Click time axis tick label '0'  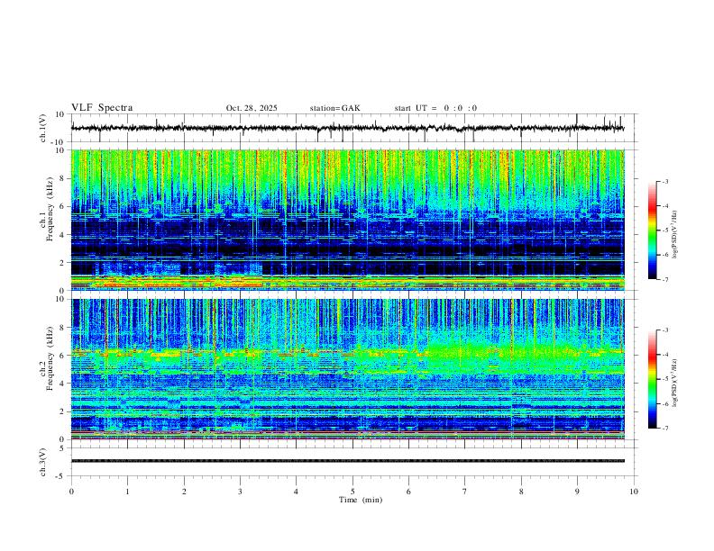(71, 492)
